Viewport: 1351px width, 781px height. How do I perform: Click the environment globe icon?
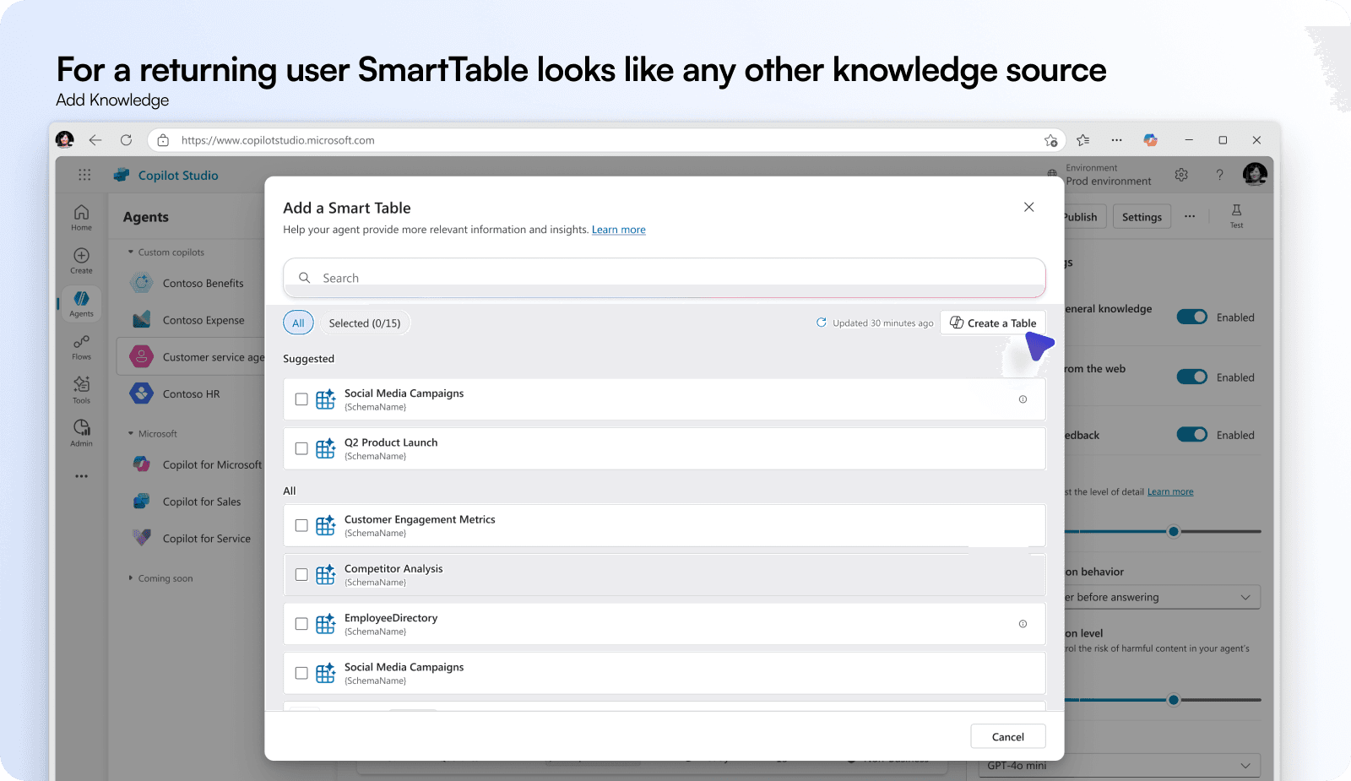coord(1052,173)
